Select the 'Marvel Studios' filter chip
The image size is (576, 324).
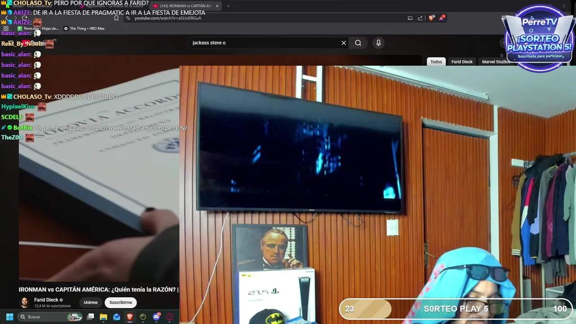click(495, 62)
